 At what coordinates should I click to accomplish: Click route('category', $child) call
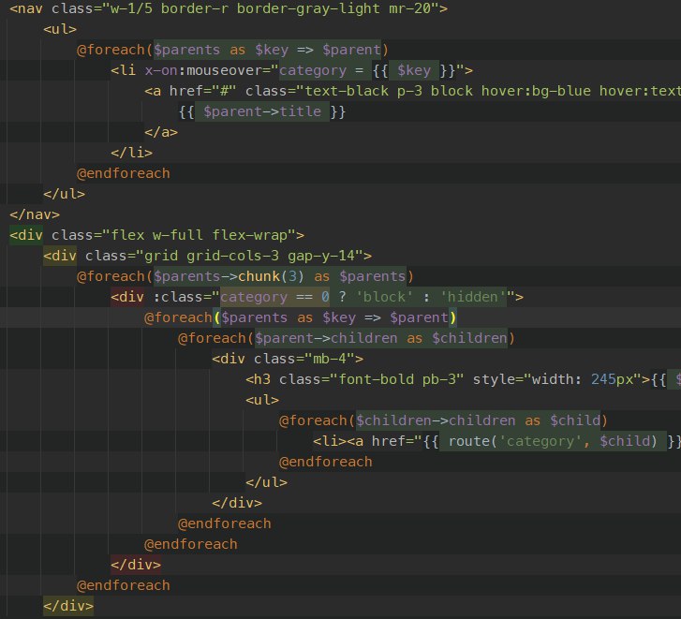click(x=553, y=441)
